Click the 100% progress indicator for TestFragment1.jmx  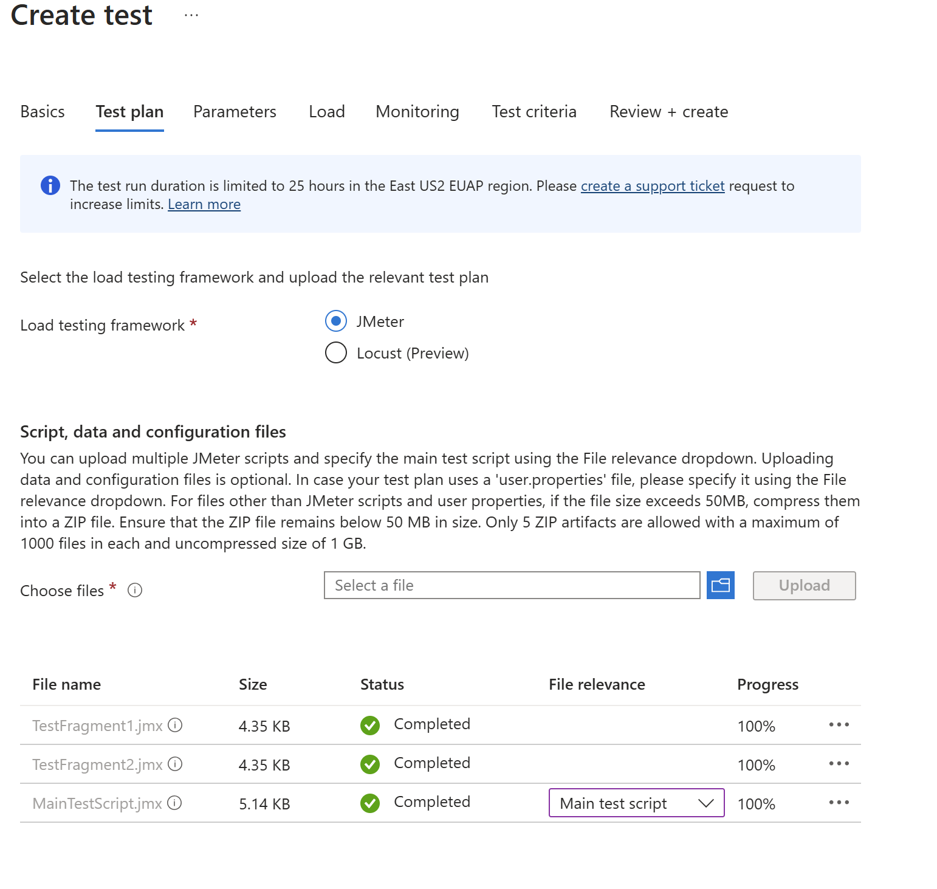[x=755, y=726]
